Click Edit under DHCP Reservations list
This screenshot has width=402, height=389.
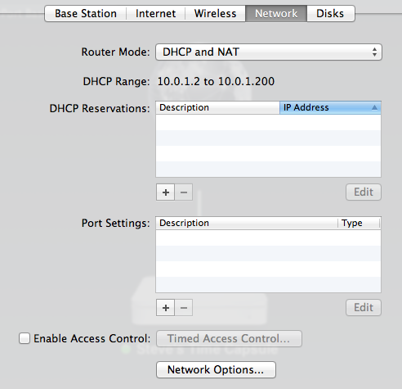364,192
